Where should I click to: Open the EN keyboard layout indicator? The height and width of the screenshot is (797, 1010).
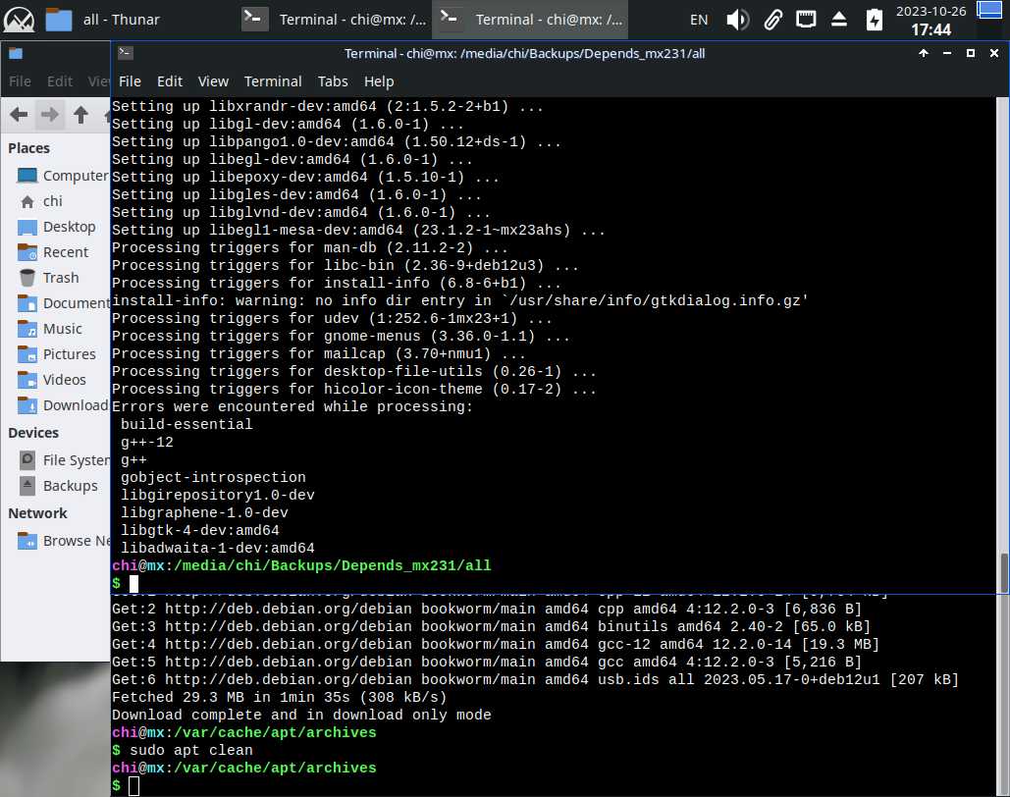pos(699,20)
